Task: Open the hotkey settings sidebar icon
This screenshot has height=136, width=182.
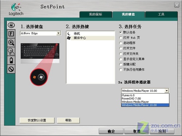Action: (x=11, y=25)
